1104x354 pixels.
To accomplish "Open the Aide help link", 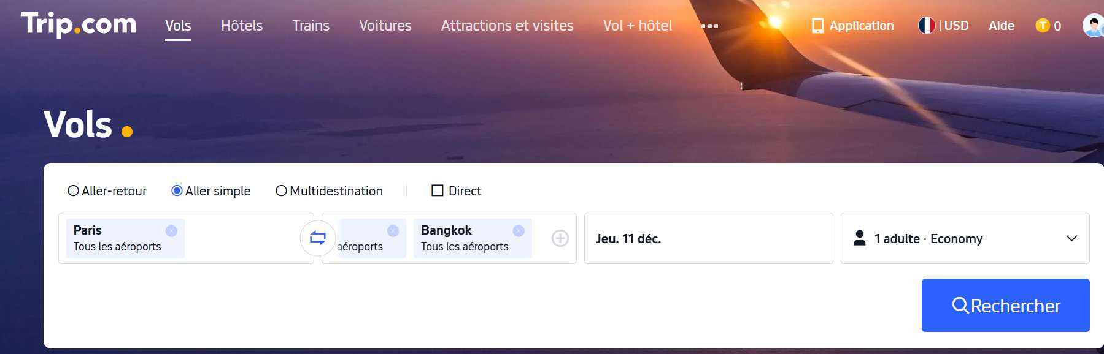I will (1002, 26).
